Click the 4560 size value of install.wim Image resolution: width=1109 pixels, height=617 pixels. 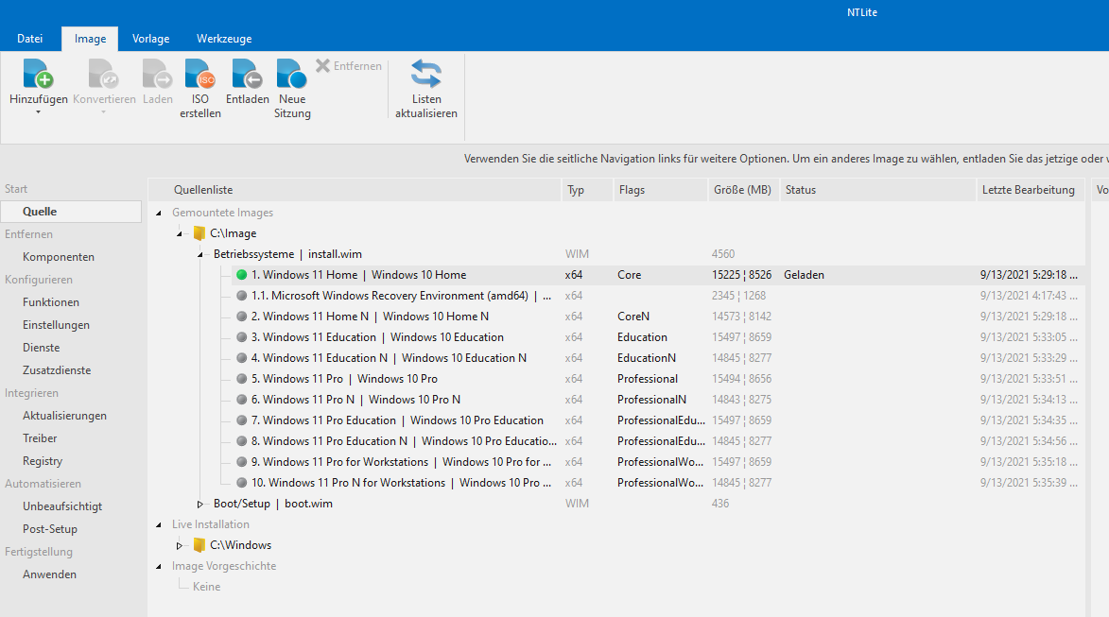point(723,254)
